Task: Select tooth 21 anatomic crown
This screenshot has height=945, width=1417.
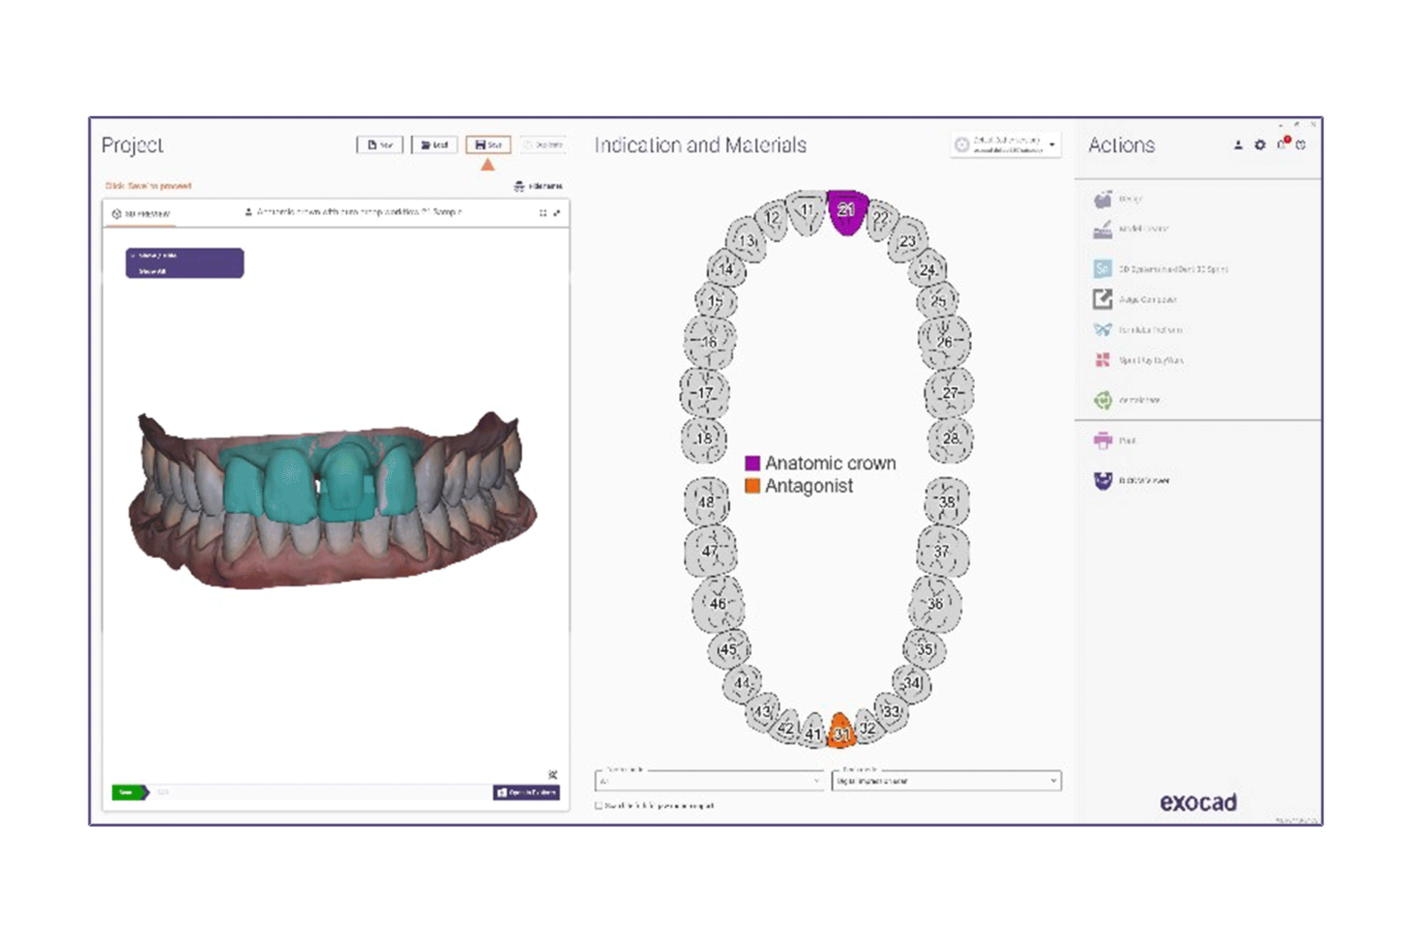Action: click(847, 211)
